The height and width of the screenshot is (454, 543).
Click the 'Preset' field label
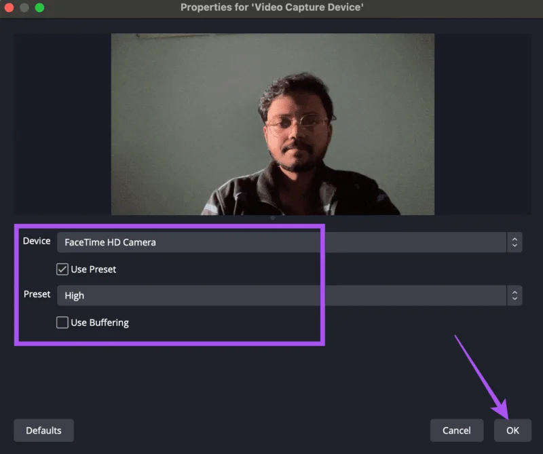point(37,295)
